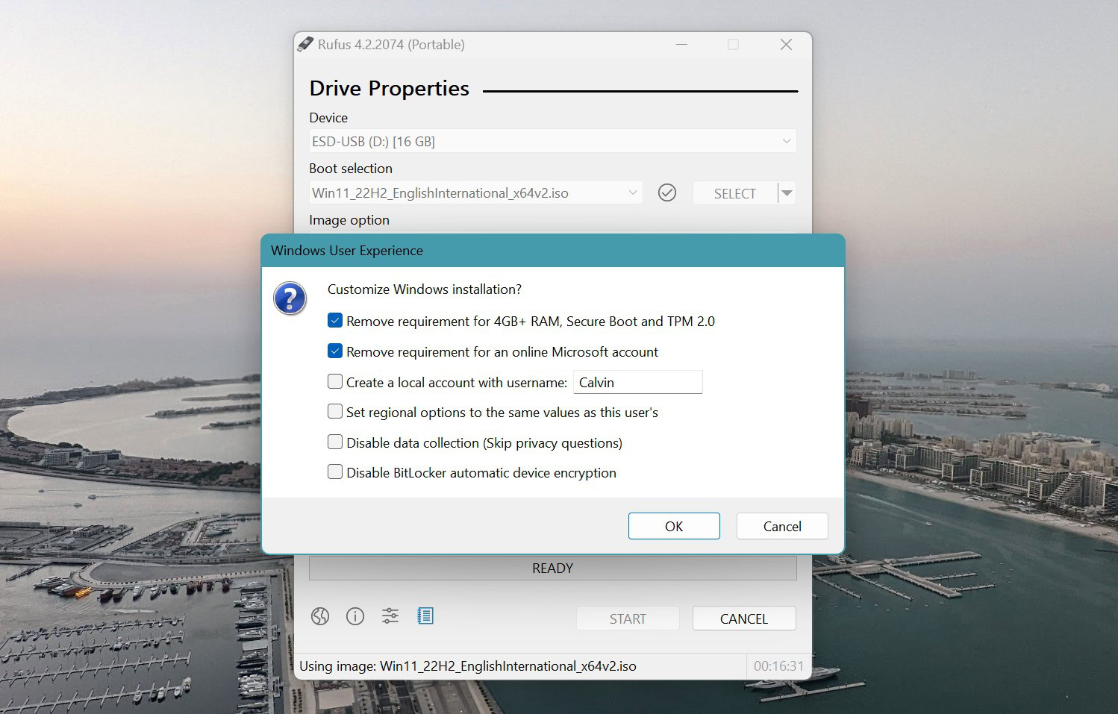This screenshot has width=1118, height=714.
Task: Click the START button in Rufus
Action: tap(628, 619)
